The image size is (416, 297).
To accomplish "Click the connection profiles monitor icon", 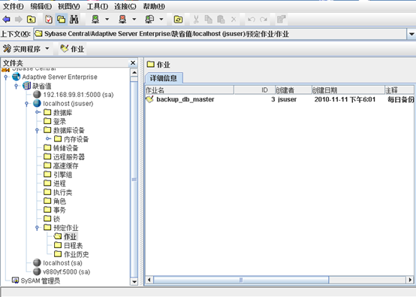I will pyautogui.click(x=149, y=20).
